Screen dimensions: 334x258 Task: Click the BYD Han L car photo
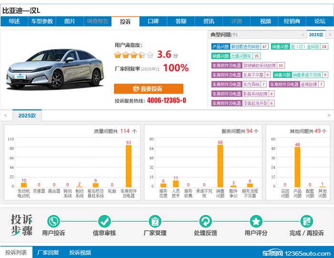(55, 69)
